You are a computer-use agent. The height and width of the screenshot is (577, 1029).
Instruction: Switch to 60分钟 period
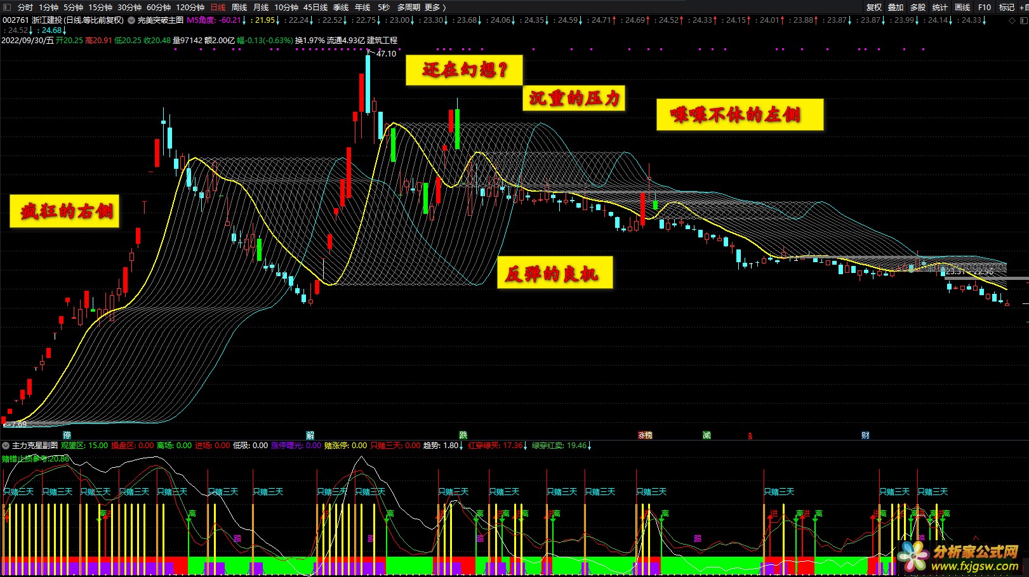[159, 8]
